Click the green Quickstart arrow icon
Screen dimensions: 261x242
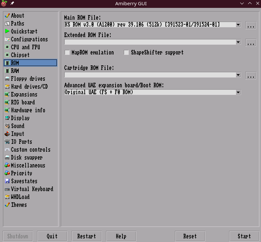point(7,31)
